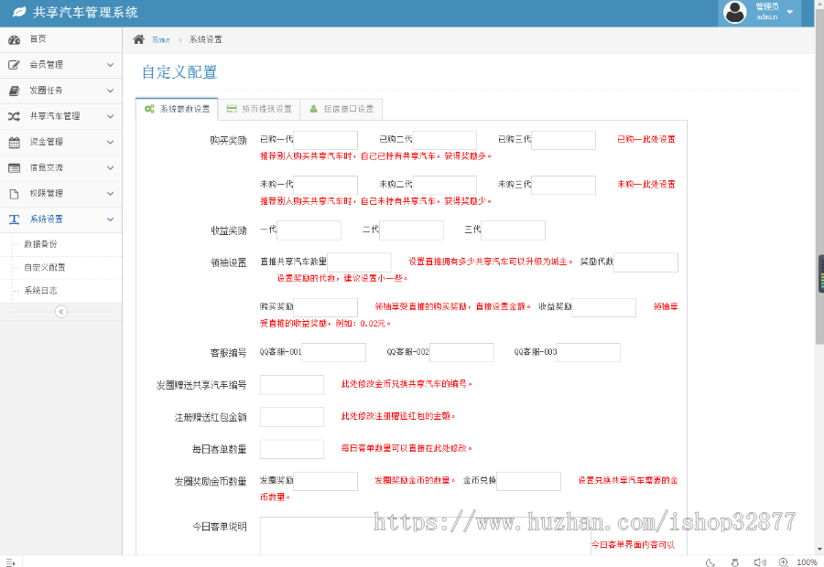Image resolution: width=824 pixels, height=567 pixels.
Task: Click the 已购一代 input field
Action: [324, 140]
